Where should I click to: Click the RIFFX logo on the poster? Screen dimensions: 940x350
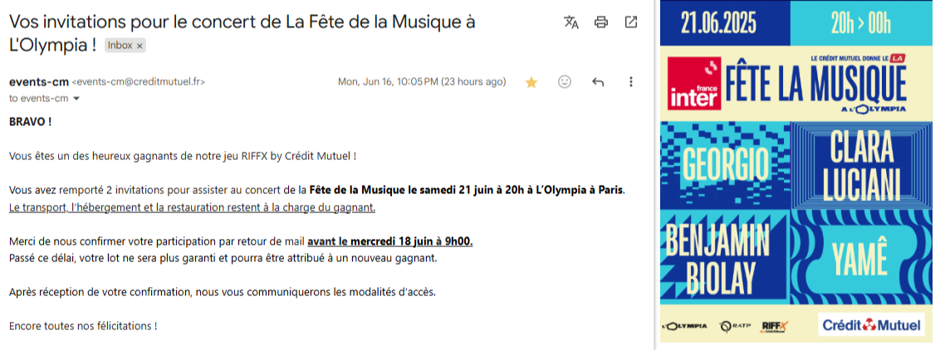[x=775, y=326]
